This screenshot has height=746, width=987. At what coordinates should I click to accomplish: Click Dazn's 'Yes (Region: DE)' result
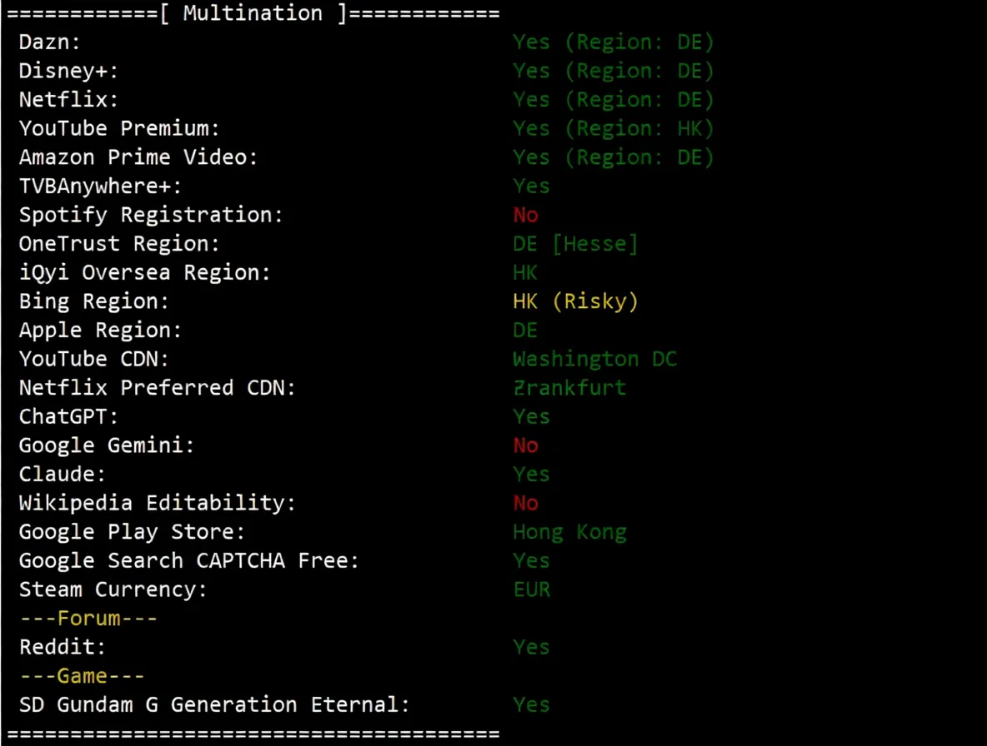point(613,42)
